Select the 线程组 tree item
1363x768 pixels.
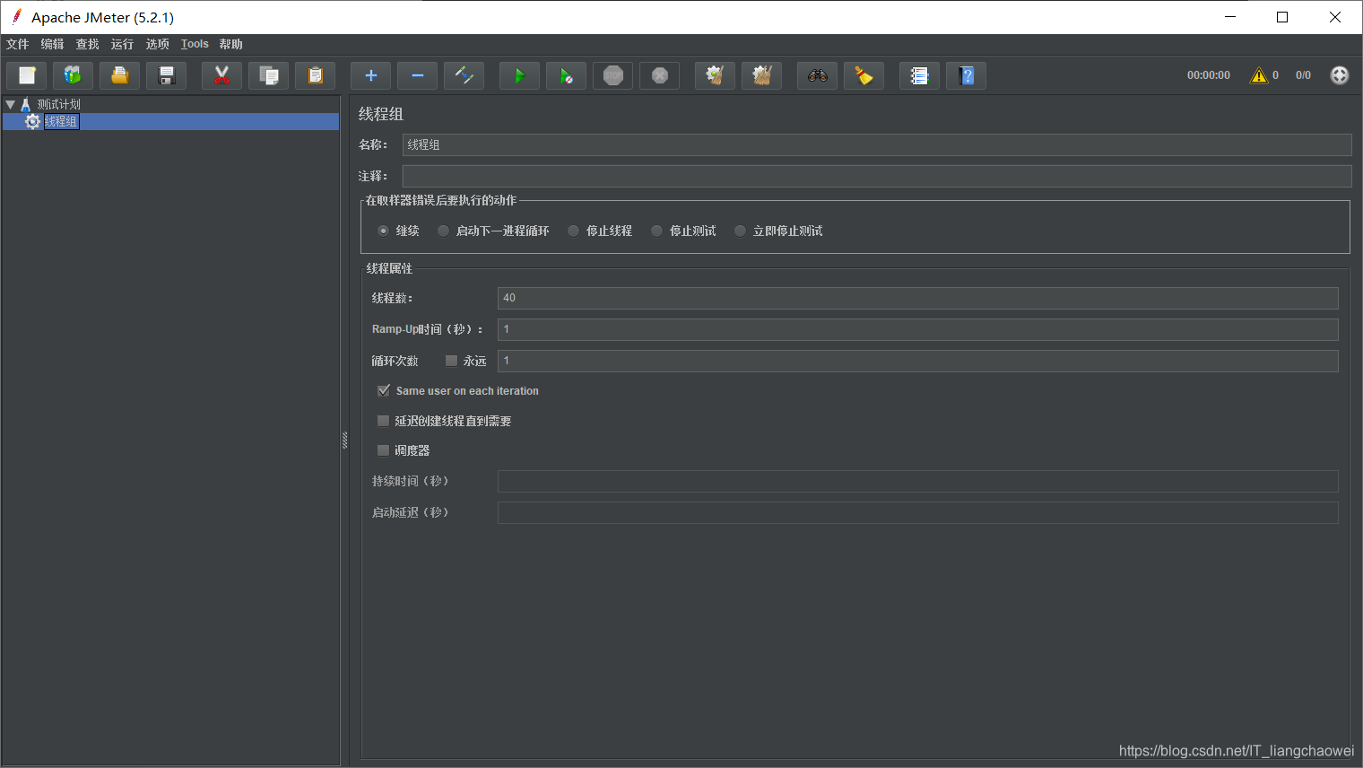(61, 121)
